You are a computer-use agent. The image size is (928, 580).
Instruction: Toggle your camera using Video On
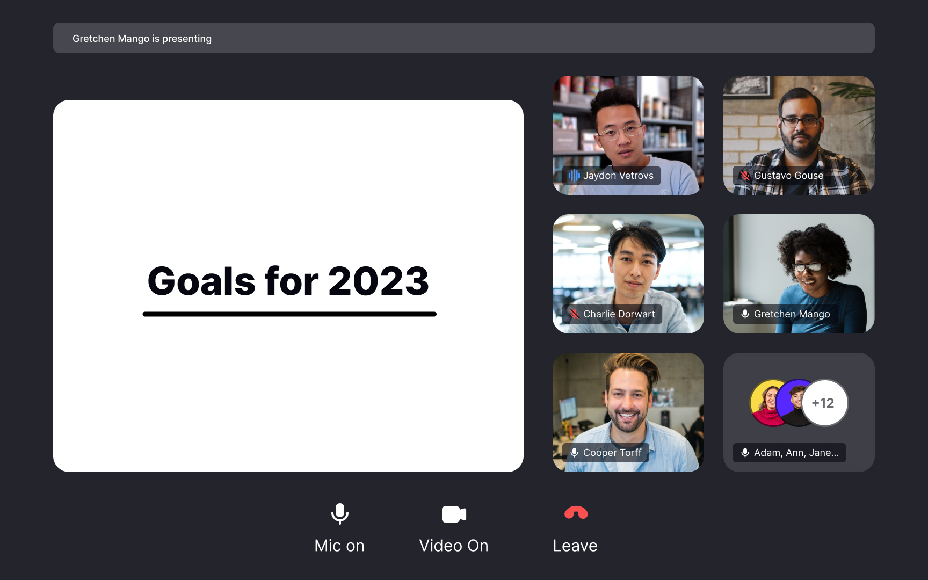click(x=454, y=545)
